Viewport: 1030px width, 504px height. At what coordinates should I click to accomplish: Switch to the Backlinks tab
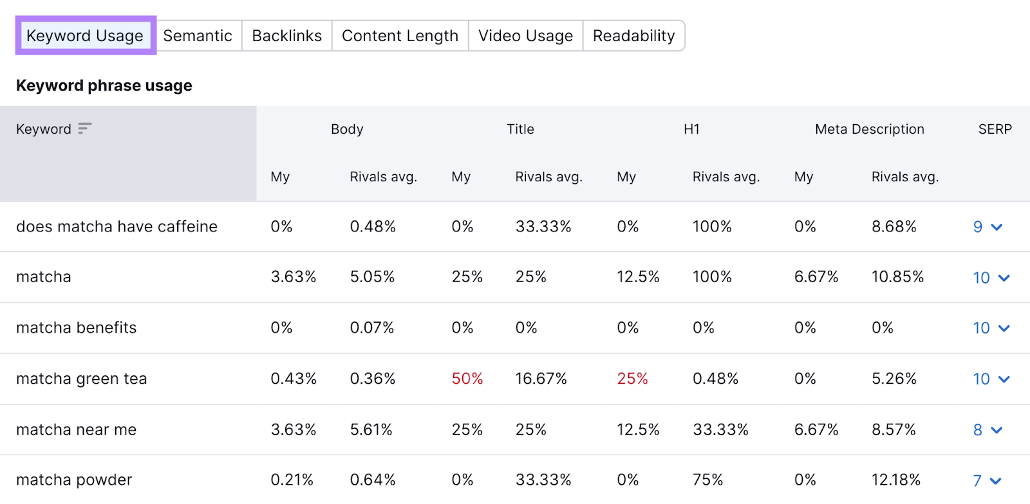coord(286,35)
